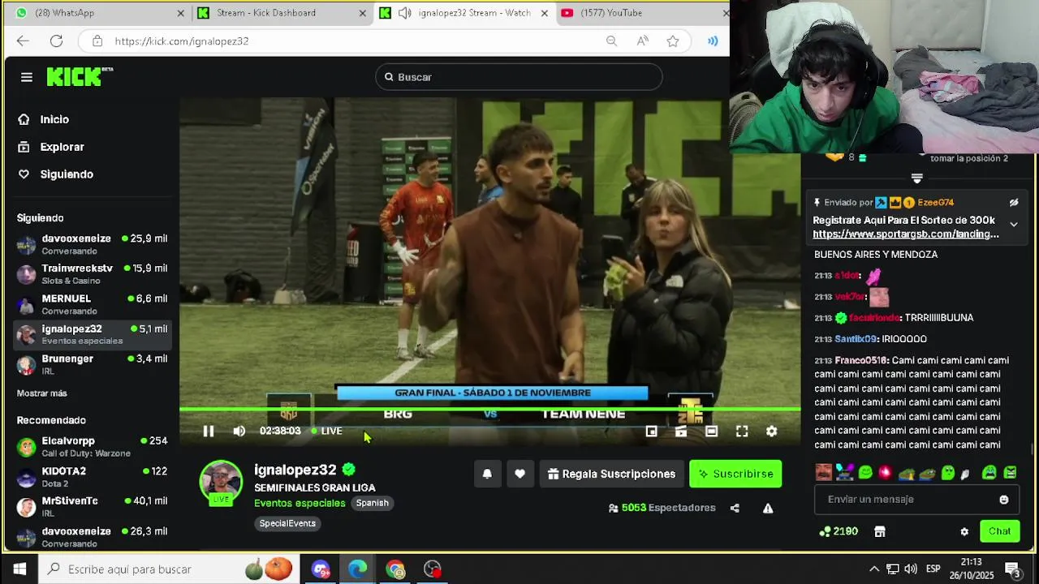Viewport: 1039px width, 584px height.
Task: Open the sportargsb pinned link
Action: click(x=906, y=234)
